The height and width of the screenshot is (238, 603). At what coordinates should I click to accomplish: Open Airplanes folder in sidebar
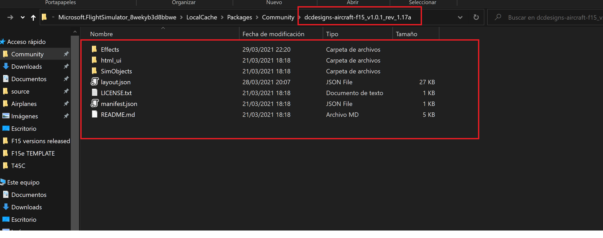pyautogui.click(x=24, y=104)
